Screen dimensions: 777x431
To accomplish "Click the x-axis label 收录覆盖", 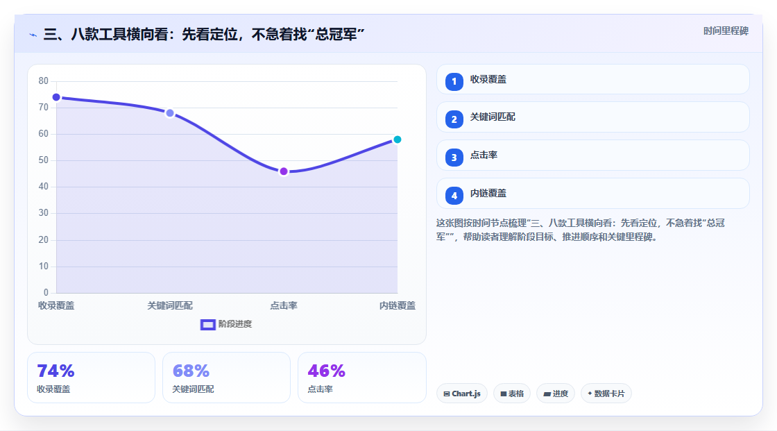I will 56,305.
